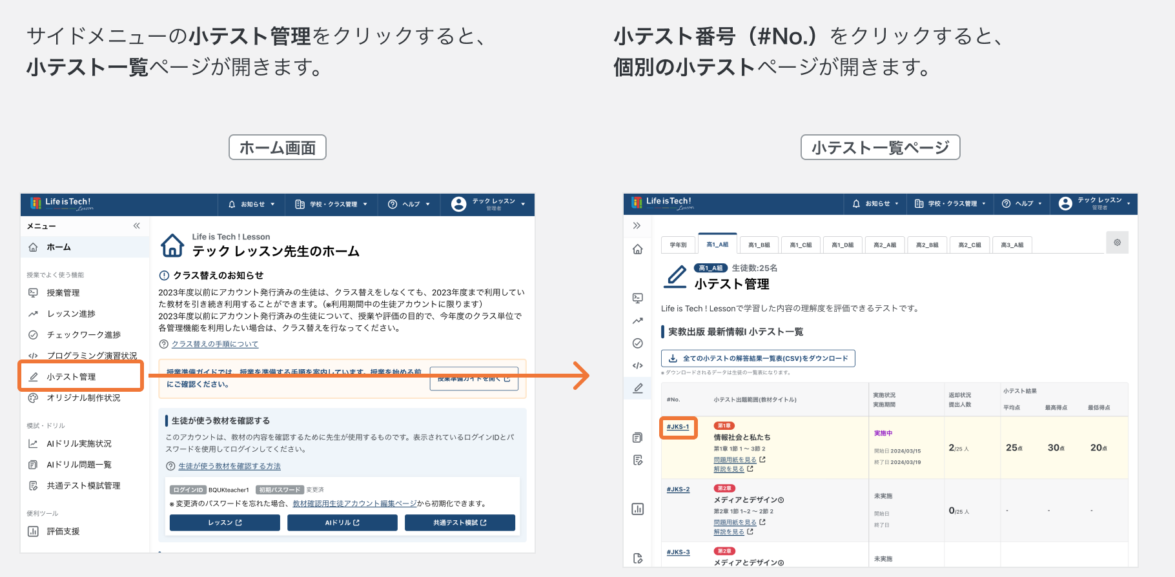Open お知らせ dropdown on the home screen
This screenshot has width=1175, height=577.
(252, 204)
